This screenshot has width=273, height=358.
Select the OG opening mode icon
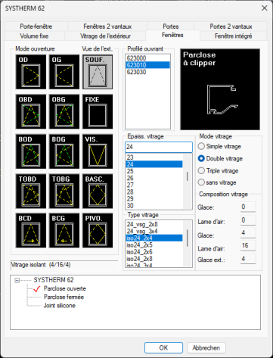pyautogui.click(x=64, y=72)
